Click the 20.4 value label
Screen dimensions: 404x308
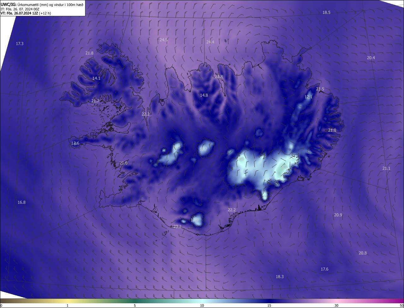pyautogui.click(x=371, y=58)
